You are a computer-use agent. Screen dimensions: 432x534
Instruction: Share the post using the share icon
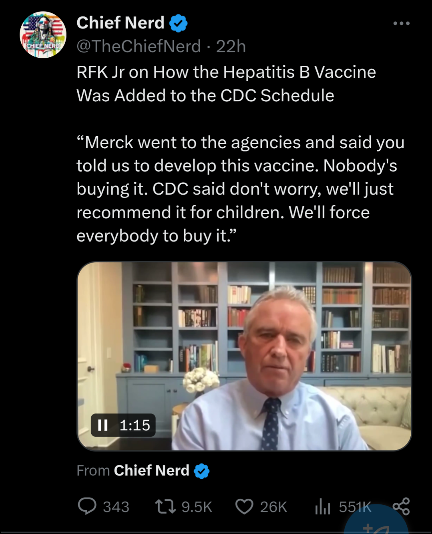[401, 506]
